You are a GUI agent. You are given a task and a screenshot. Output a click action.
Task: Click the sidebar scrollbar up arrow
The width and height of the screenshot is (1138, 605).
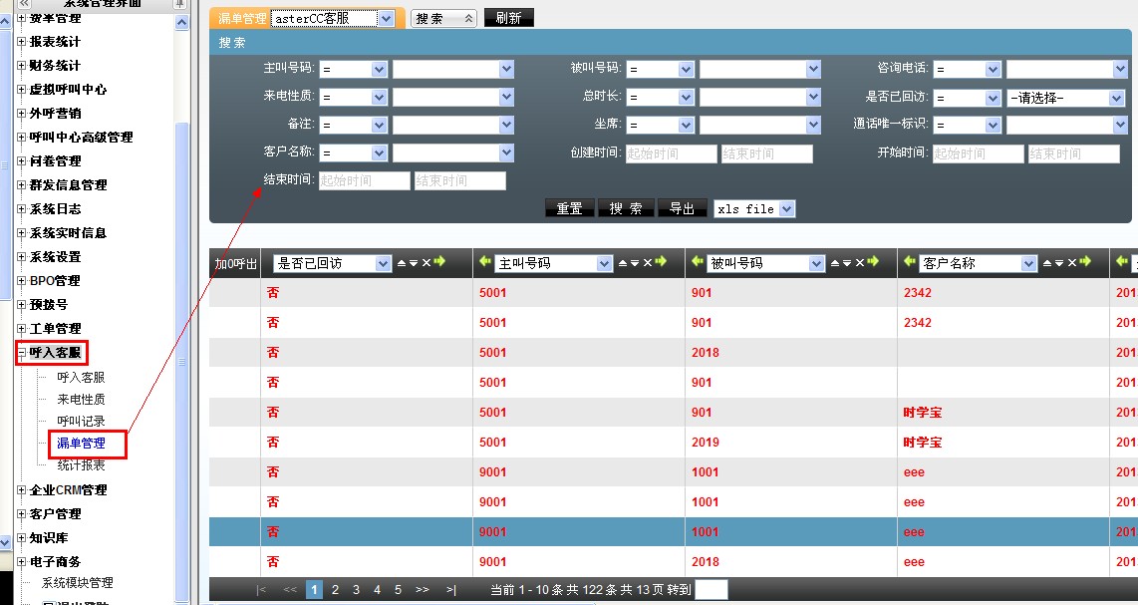181,22
